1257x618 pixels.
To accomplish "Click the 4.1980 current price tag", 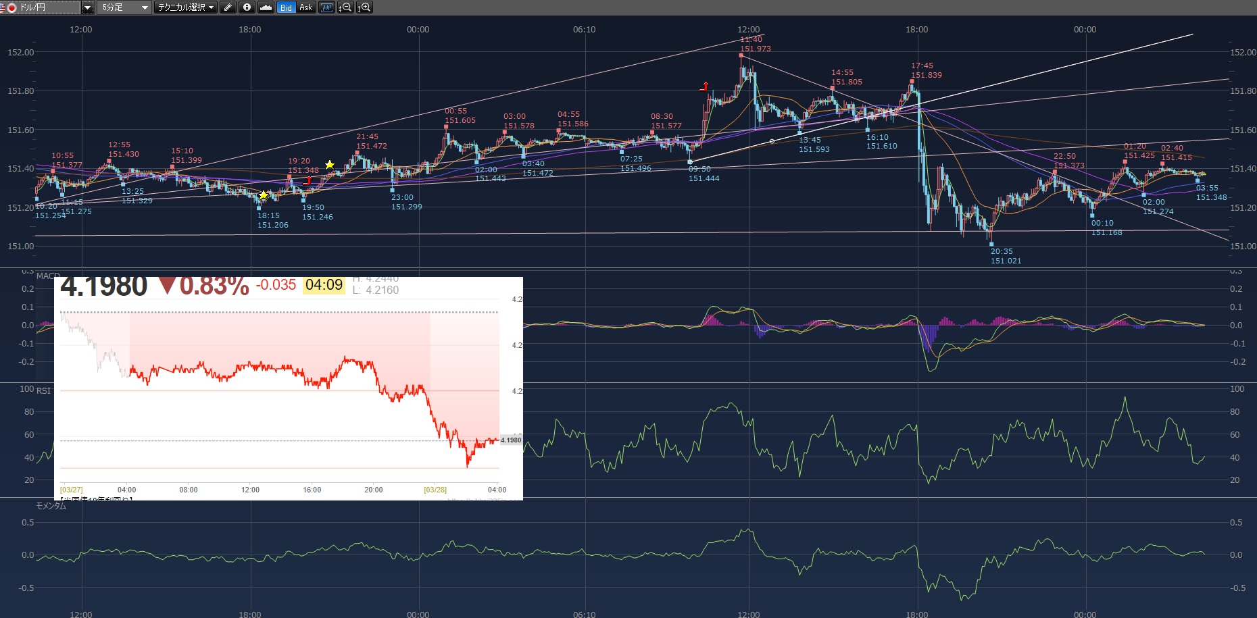I will [x=510, y=440].
